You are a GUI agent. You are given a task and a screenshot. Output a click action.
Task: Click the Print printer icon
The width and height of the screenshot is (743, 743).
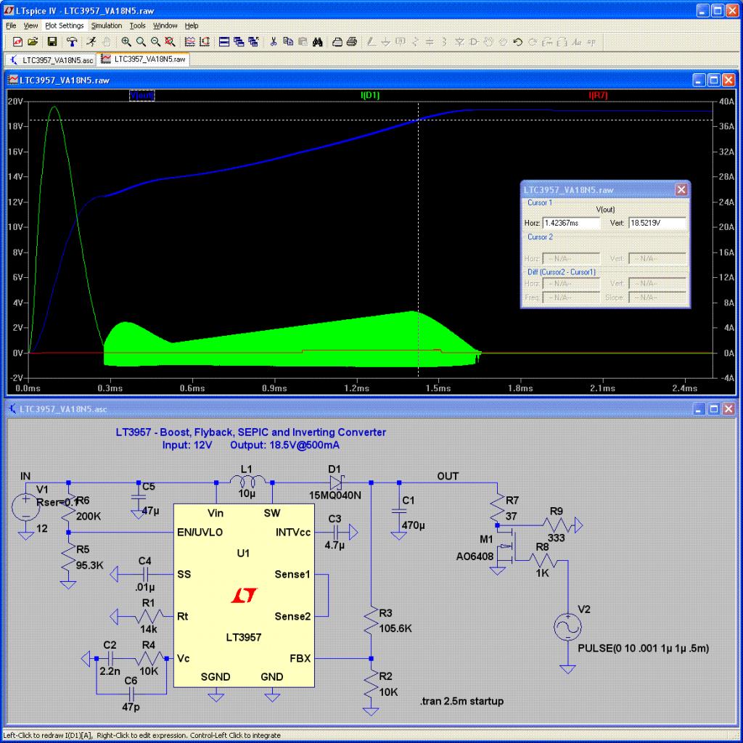coord(352,41)
